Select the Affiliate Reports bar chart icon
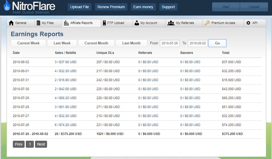The height and width of the screenshot is (159, 272). (66, 23)
